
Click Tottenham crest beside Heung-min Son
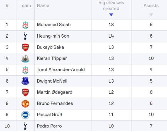pos(25,36)
